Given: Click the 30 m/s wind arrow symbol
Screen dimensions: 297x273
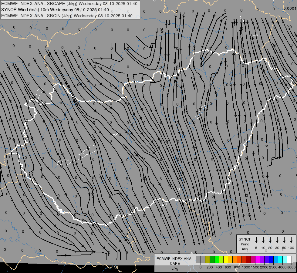Looking at the screenshot, I should (x=277, y=240).
